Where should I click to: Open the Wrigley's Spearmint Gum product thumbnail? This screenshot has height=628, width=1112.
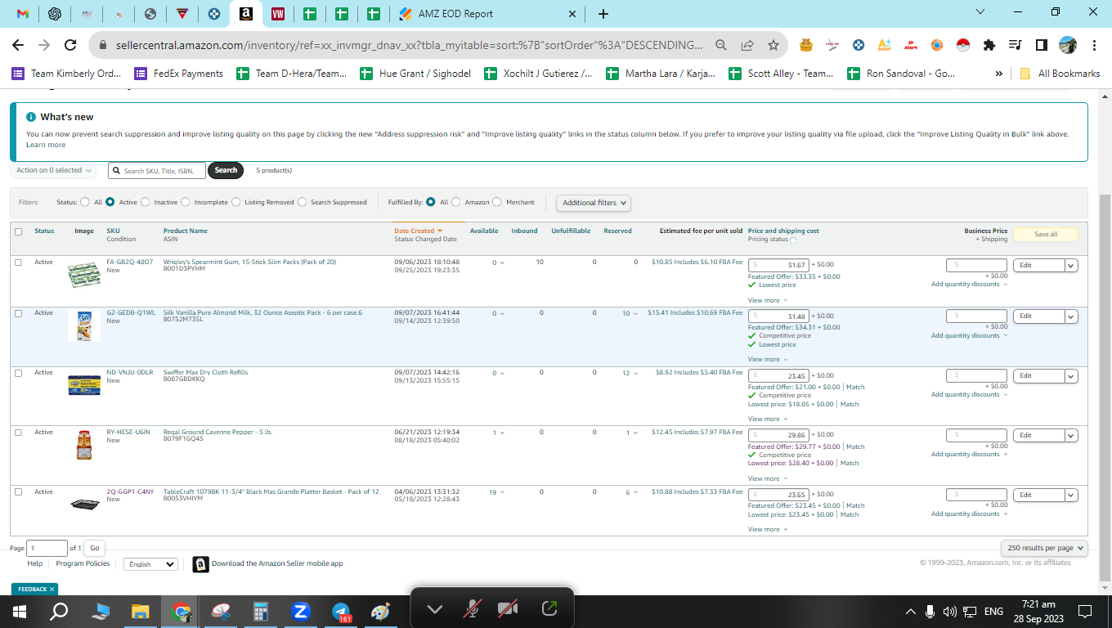point(84,273)
